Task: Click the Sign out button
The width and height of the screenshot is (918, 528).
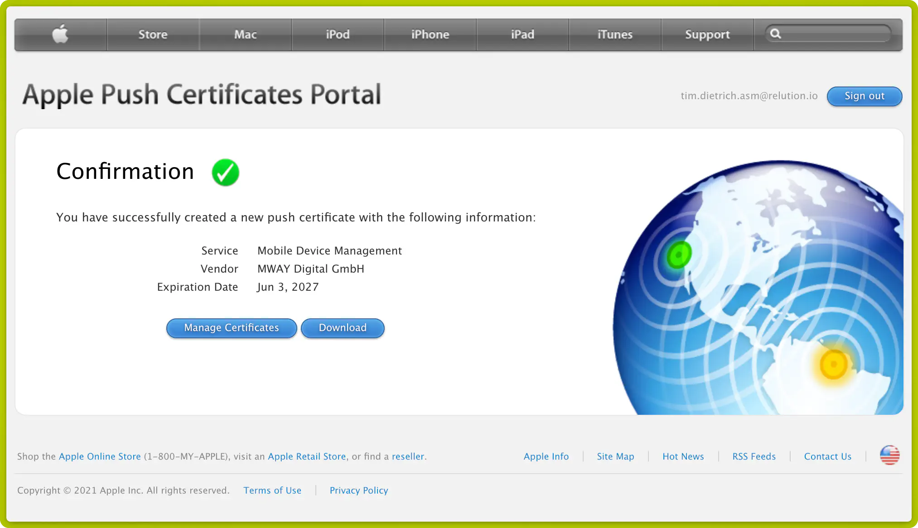Action: [x=865, y=96]
